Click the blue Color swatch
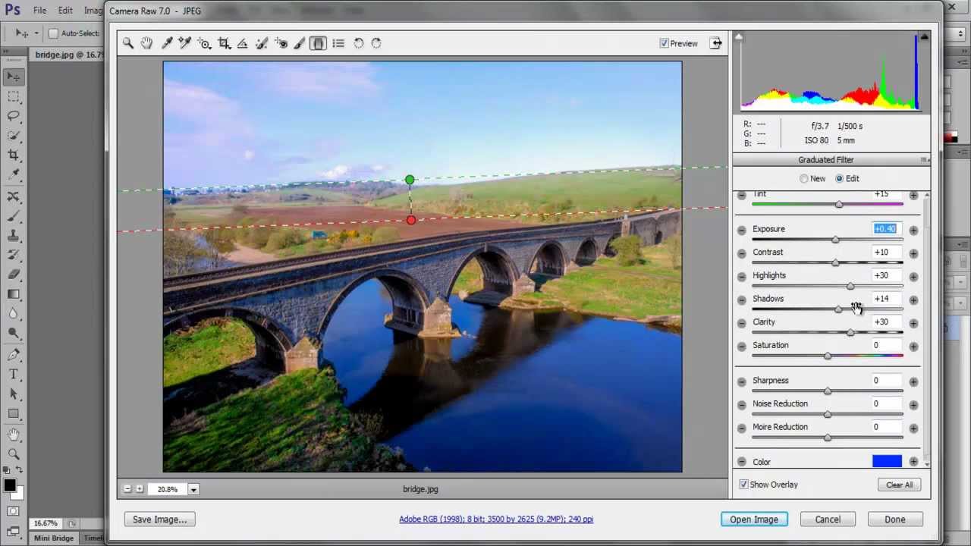 pyautogui.click(x=887, y=461)
